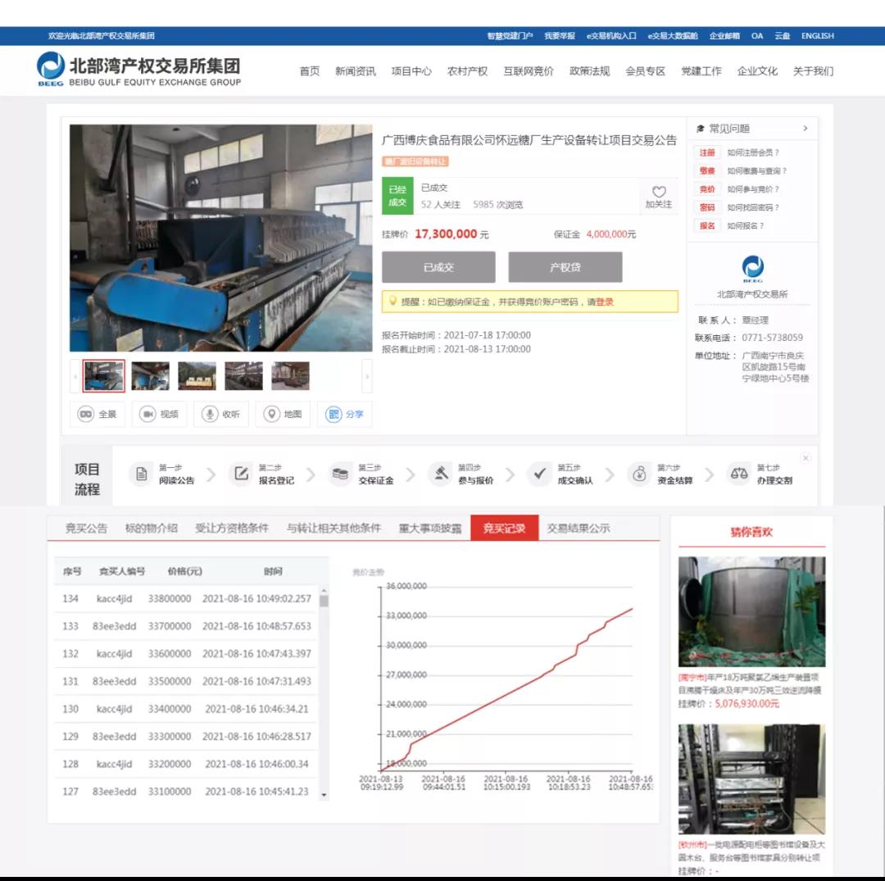Viewport: 885px width, 881px height.
Task: Click the red 注册 FAQ tag
Action: pyautogui.click(x=707, y=152)
